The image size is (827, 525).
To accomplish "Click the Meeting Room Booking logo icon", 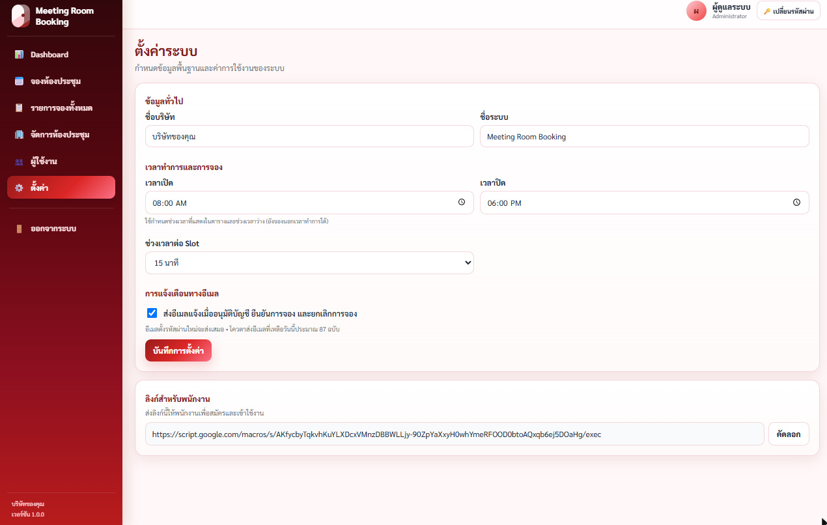I will (x=21, y=16).
